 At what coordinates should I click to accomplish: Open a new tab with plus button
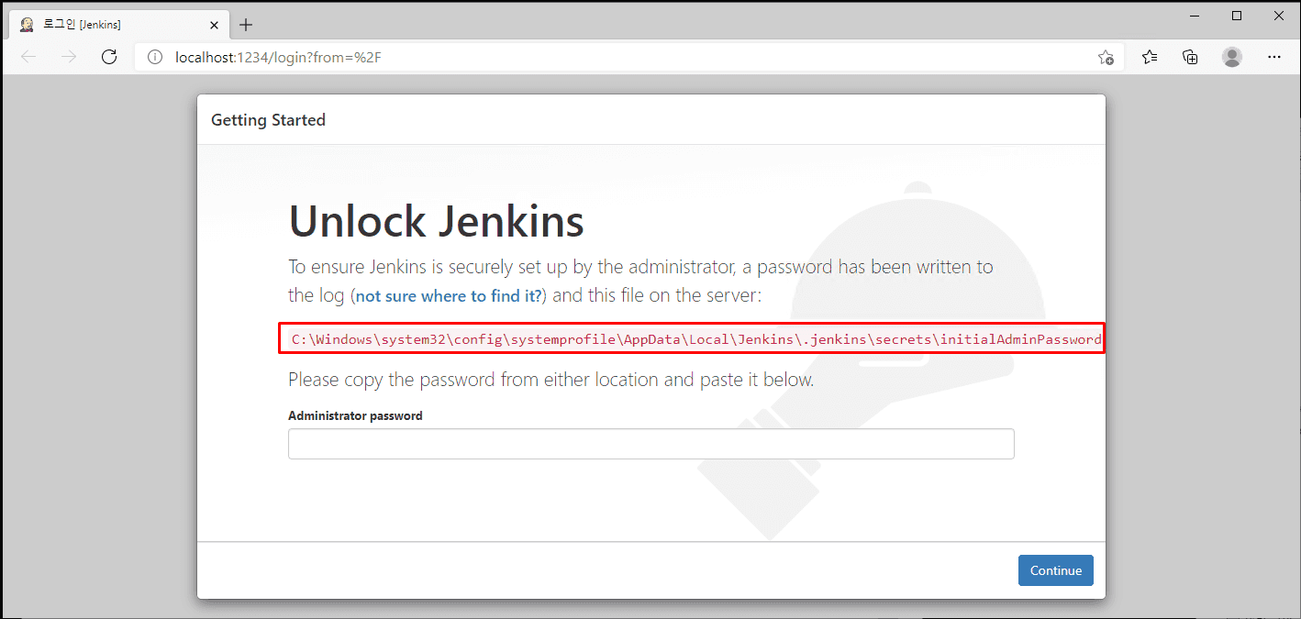tap(245, 25)
